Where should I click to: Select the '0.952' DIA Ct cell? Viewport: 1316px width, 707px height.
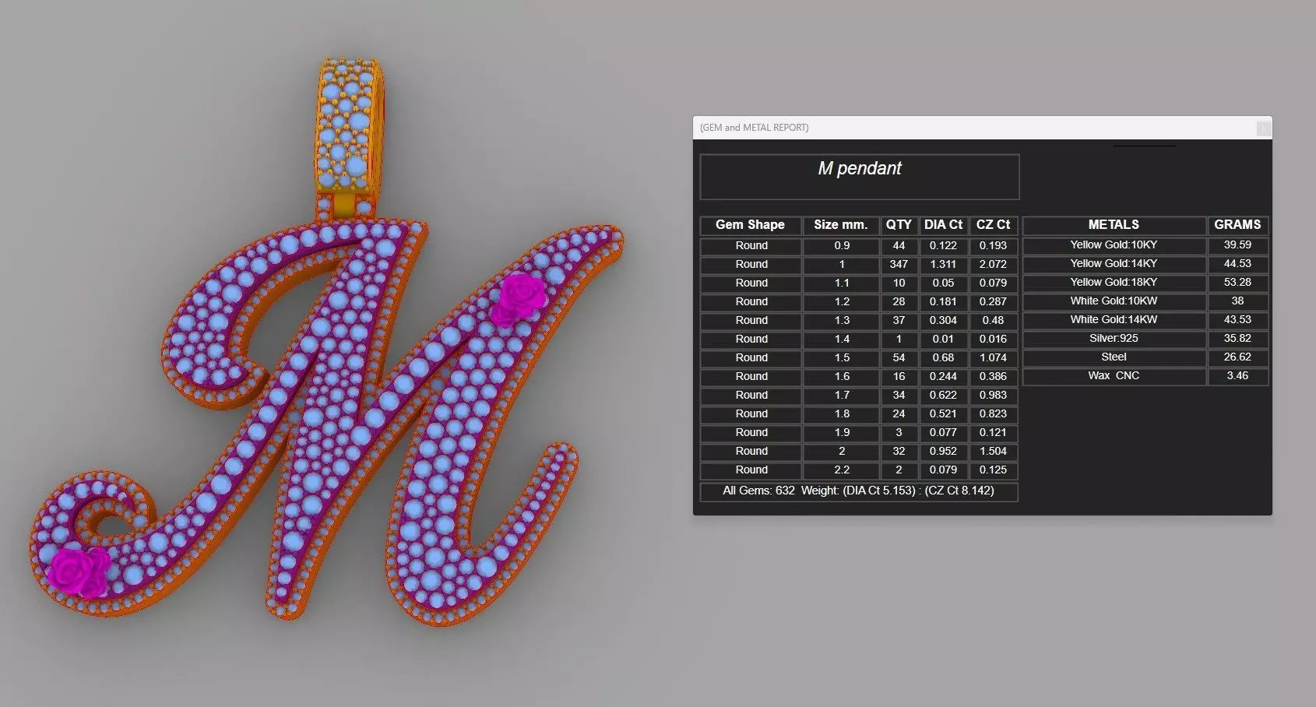[944, 452]
